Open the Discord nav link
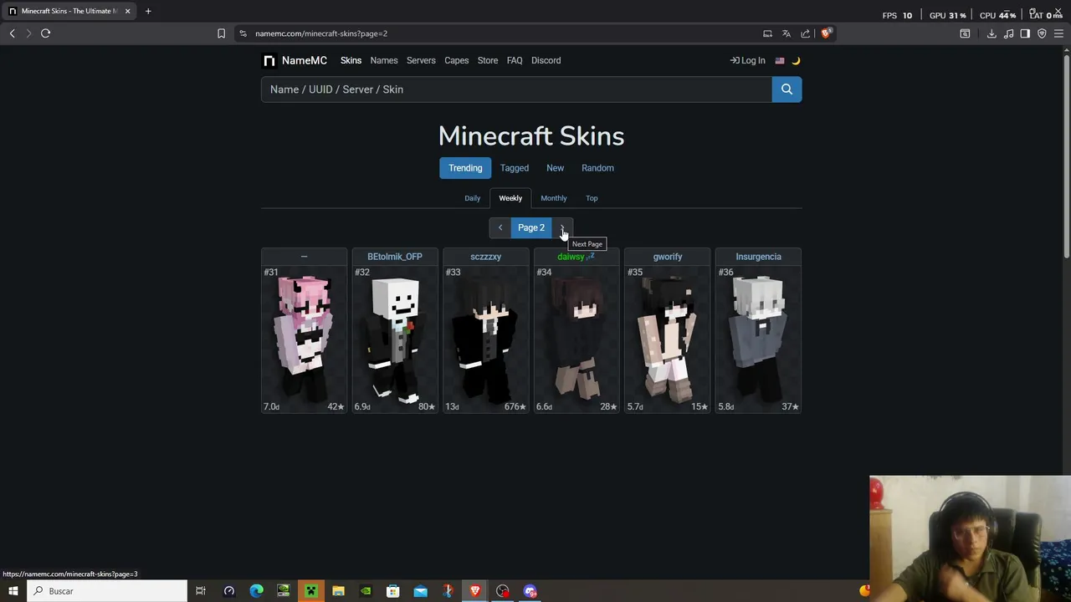This screenshot has height=602, width=1071. pos(546,60)
